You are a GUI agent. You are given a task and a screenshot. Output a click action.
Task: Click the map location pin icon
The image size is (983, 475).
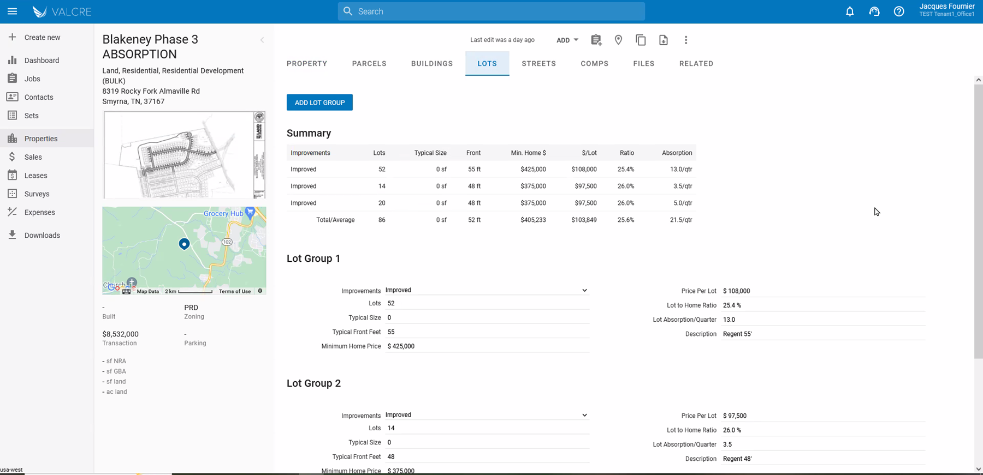click(x=618, y=40)
